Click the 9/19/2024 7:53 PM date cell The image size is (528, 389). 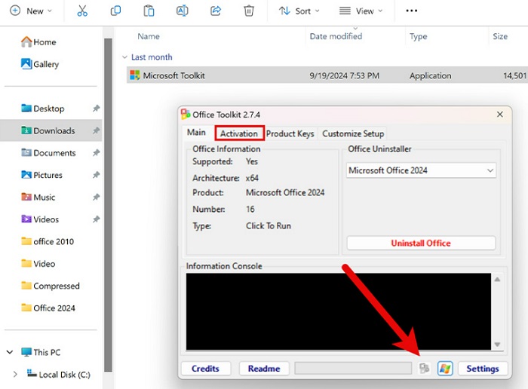click(x=344, y=75)
